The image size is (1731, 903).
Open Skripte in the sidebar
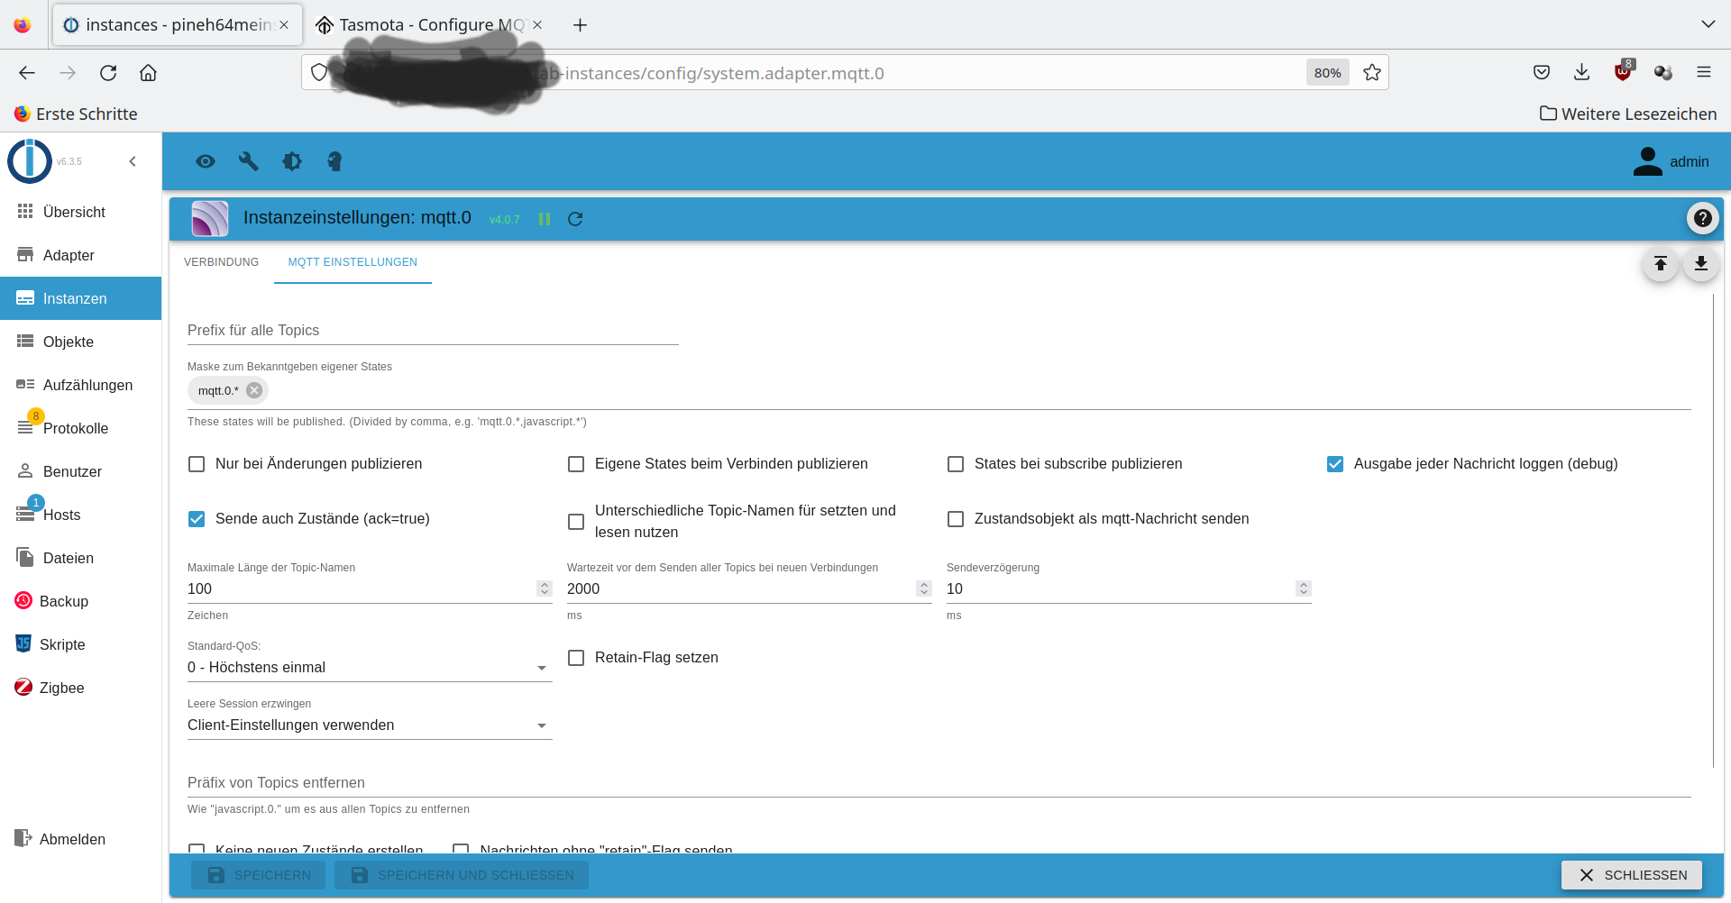[x=80, y=644]
